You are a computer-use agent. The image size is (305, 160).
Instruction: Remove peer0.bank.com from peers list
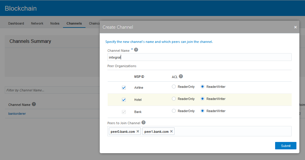tap(138, 132)
